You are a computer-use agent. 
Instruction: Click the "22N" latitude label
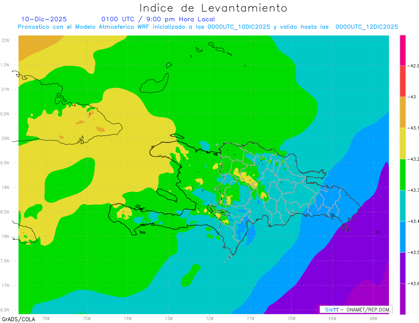point(6,40)
